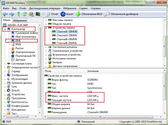Click Датчики напряжения warning icon
The height and width of the screenshot is (125, 168).
(50, 66)
